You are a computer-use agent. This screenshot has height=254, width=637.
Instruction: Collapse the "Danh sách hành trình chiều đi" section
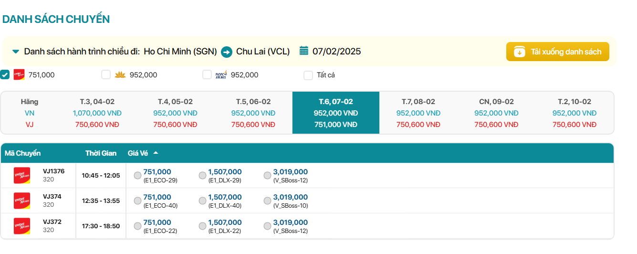coord(16,52)
